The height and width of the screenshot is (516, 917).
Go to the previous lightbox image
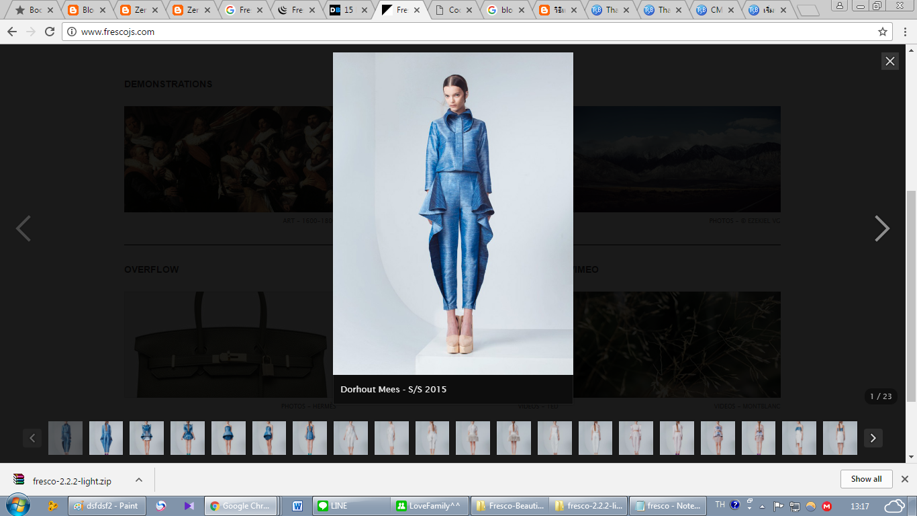click(23, 228)
